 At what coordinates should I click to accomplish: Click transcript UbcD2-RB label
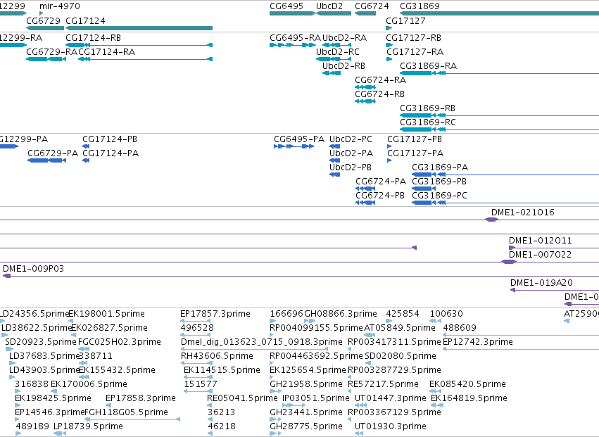343,66
